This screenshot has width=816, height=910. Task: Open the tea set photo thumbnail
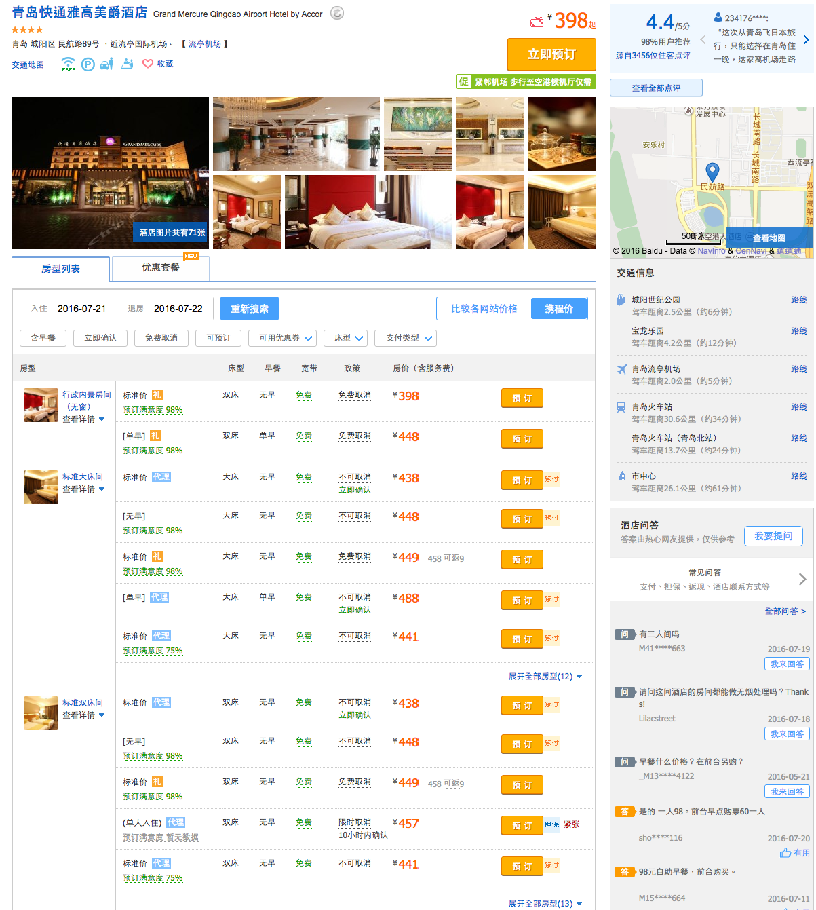[x=562, y=134]
